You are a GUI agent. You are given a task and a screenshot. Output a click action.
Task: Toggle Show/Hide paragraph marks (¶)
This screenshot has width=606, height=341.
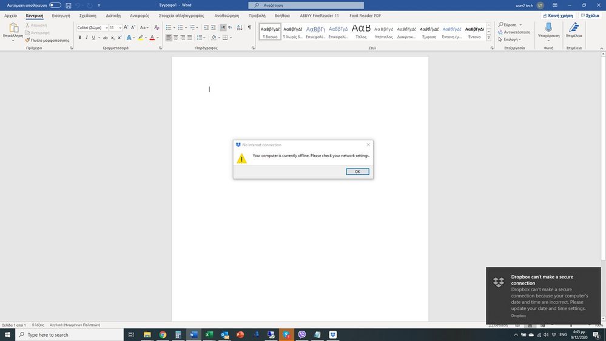[249, 27]
